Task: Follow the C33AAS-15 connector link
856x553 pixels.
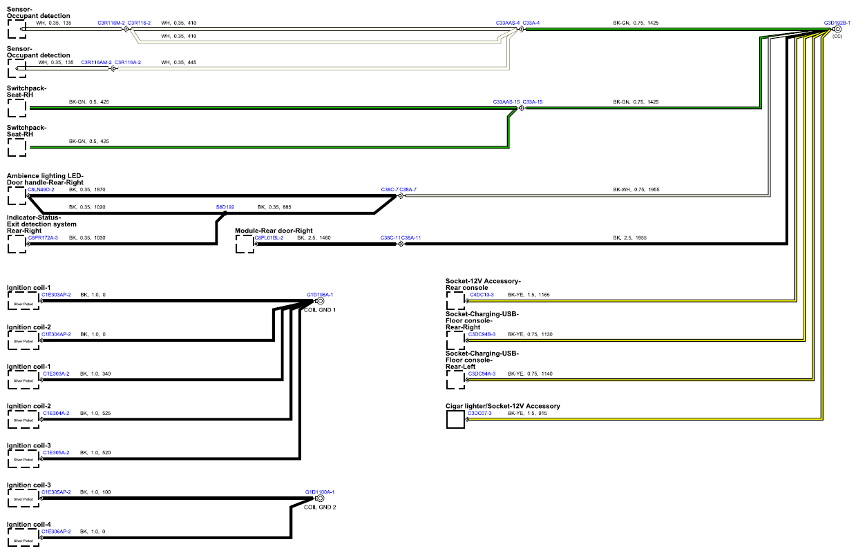Action: [506, 101]
